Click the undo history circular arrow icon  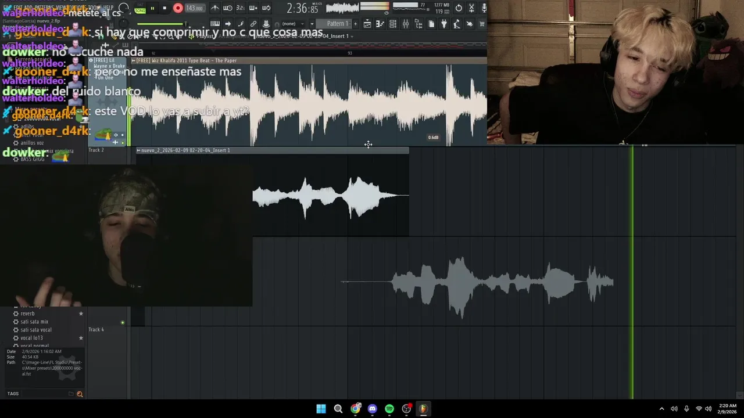(x=459, y=8)
